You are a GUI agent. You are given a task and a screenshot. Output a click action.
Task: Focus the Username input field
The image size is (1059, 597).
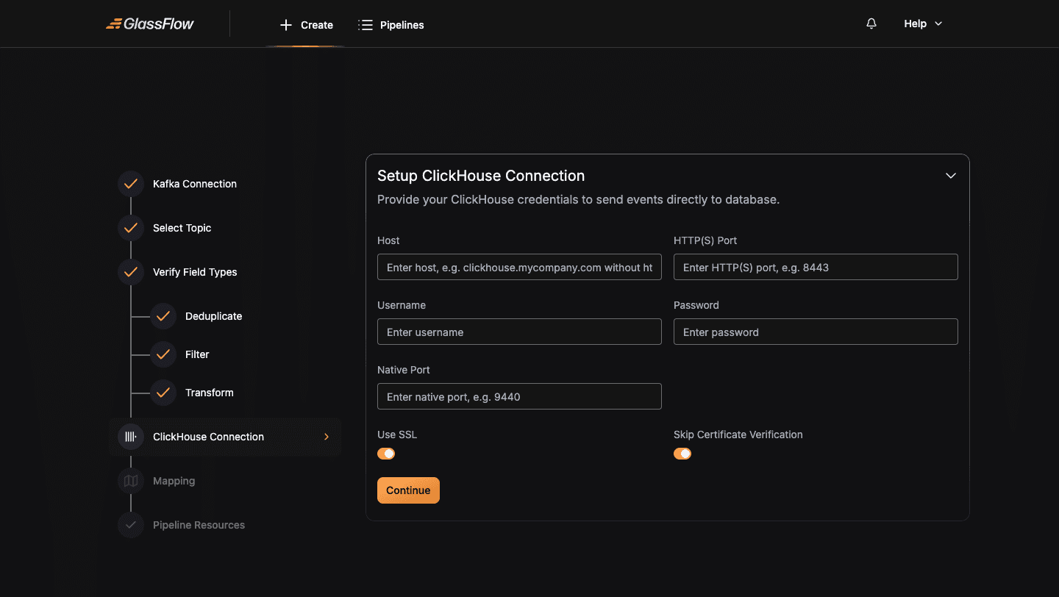click(x=519, y=332)
